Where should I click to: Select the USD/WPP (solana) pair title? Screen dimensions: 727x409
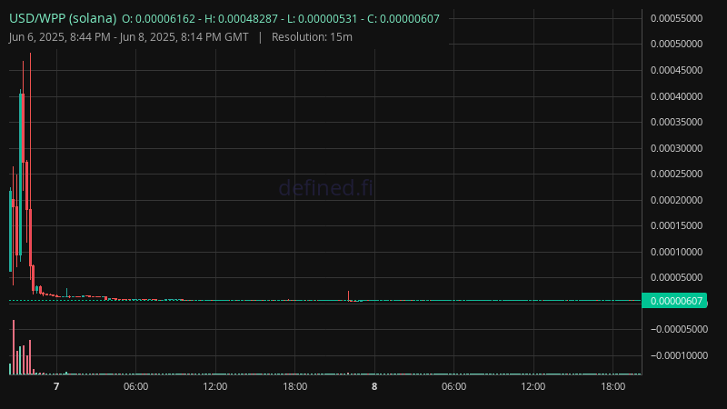click(x=63, y=18)
